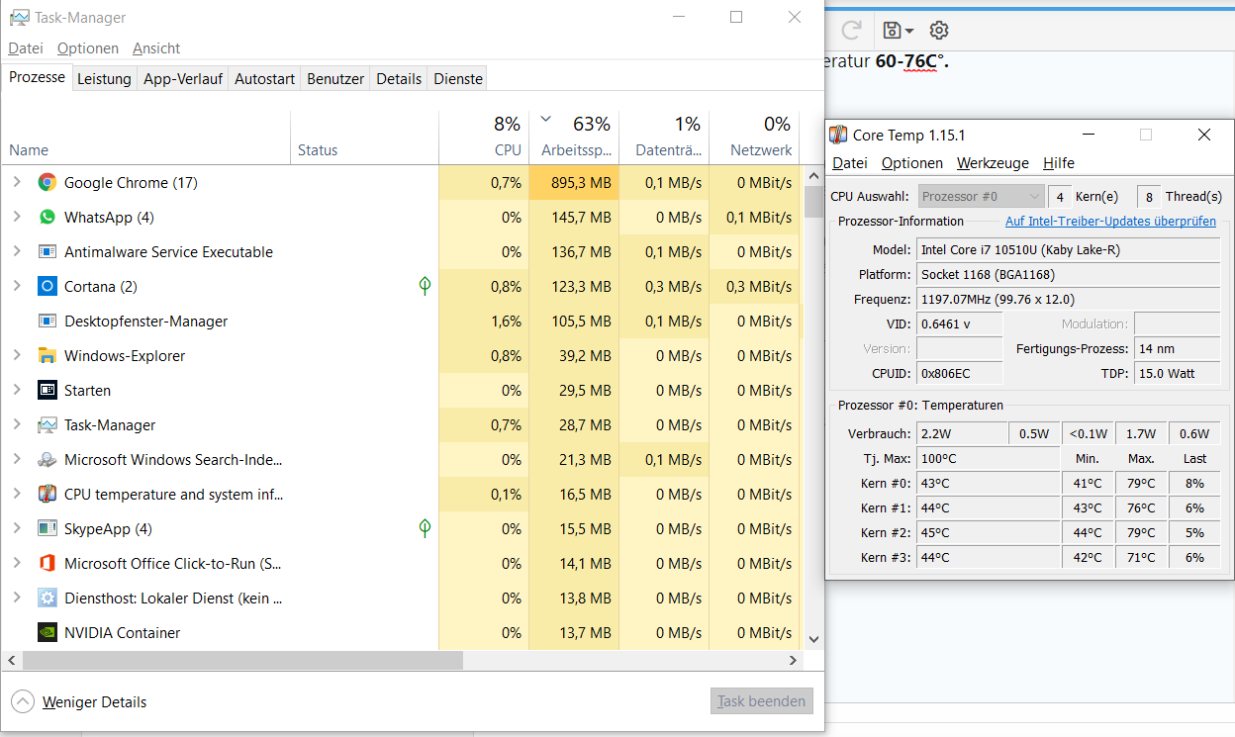1235x737 pixels.
Task: Click the Frequenz value 1197.07MHz field
Action: click(1069, 299)
